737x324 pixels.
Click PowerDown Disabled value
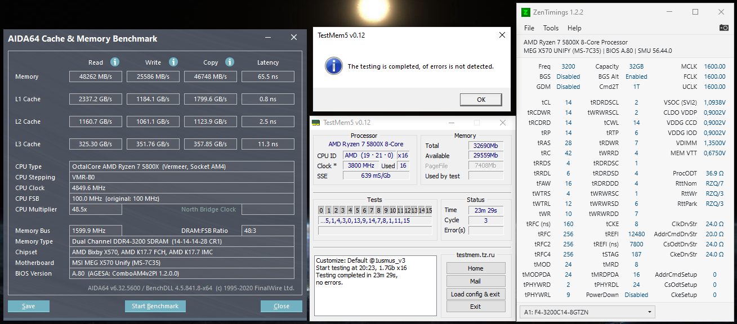[x=636, y=295]
